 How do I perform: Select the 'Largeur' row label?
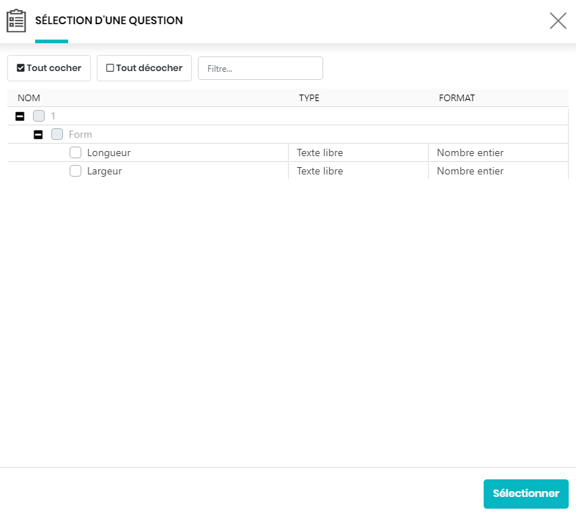coord(104,171)
